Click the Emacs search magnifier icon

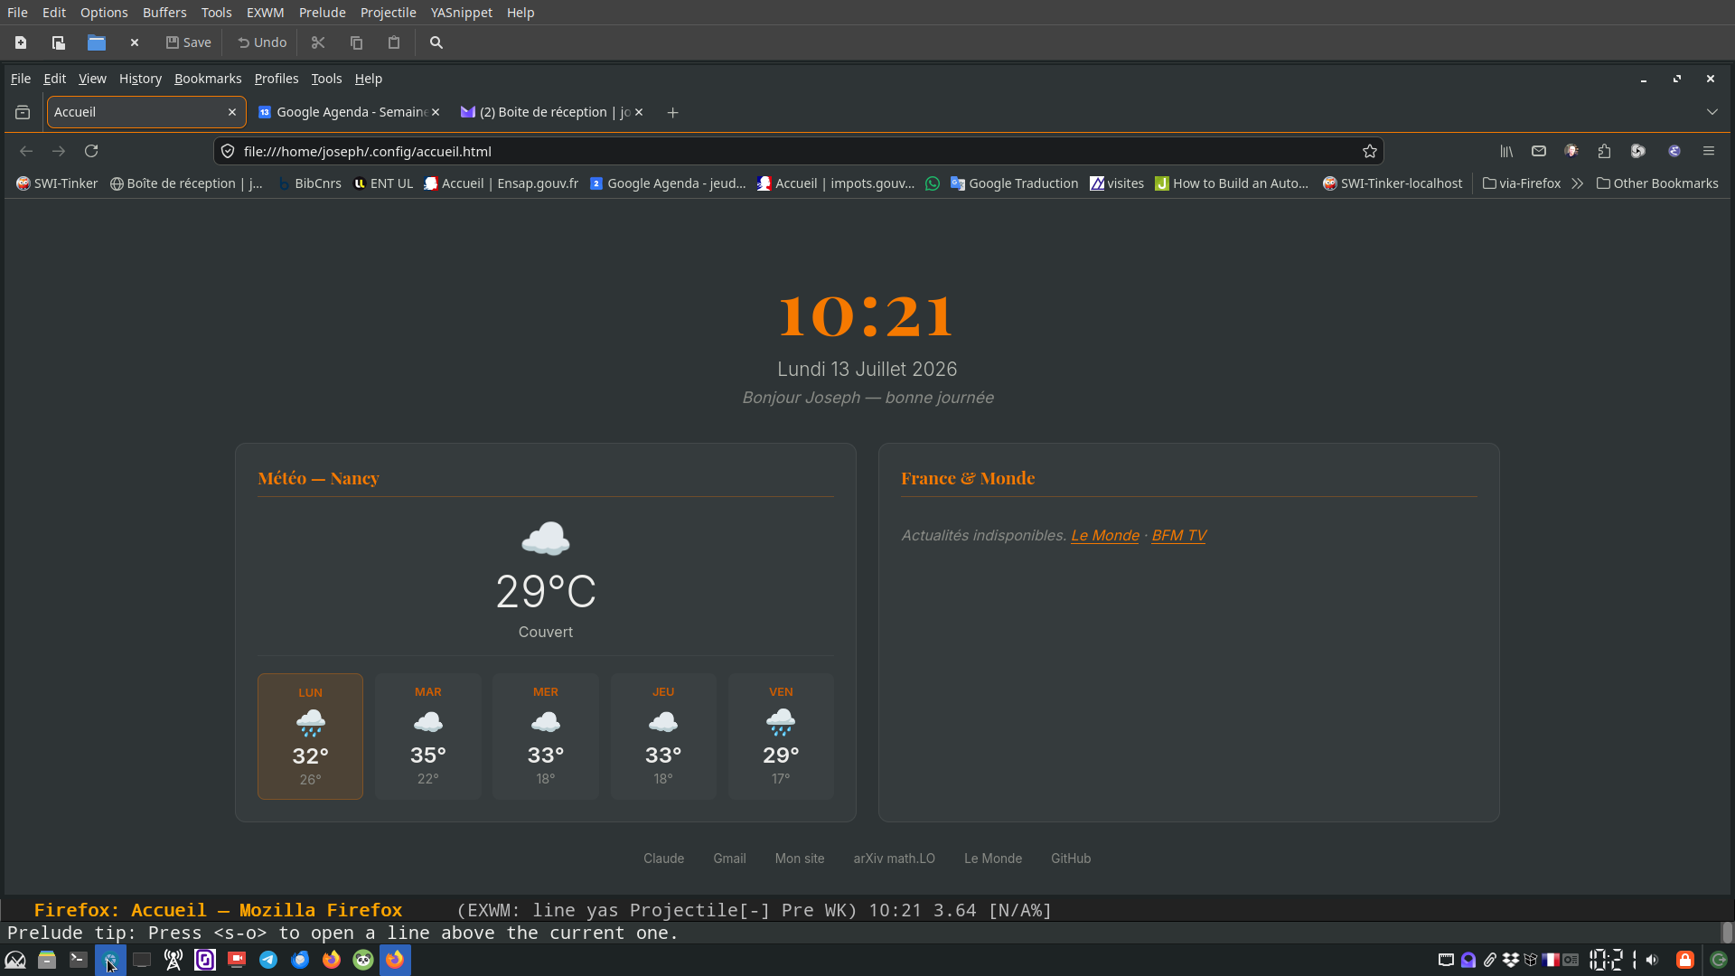pyautogui.click(x=436, y=42)
